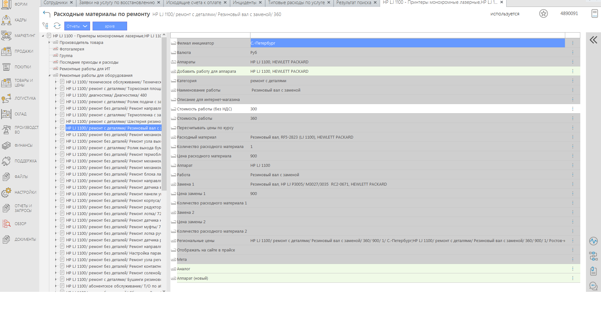Expand the Производитель товара tree node
This screenshot has height=316, width=601.
point(49,43)
